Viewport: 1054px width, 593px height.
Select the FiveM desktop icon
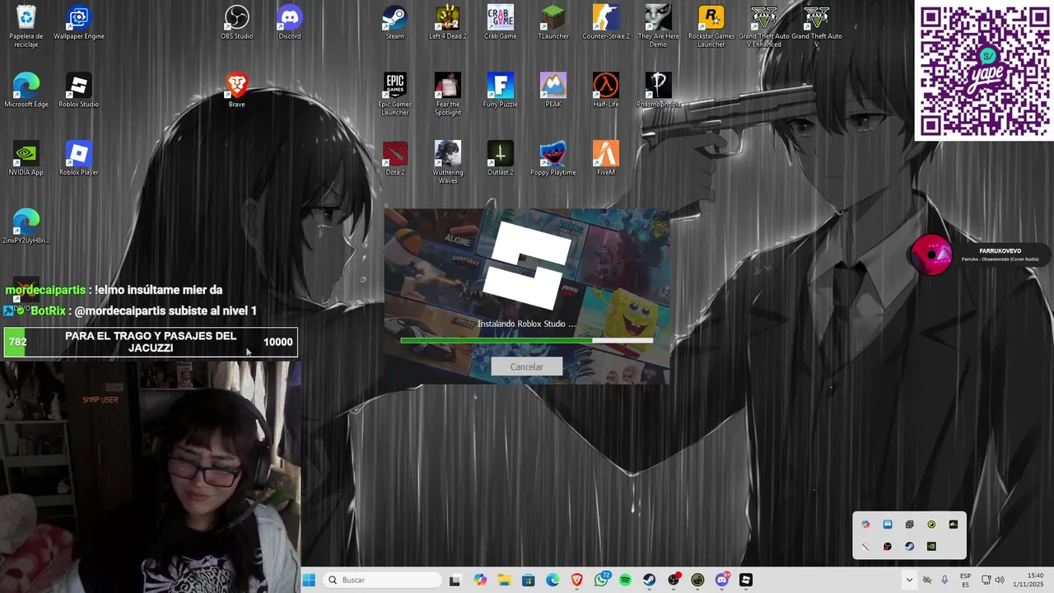click(x=606, y=159)
